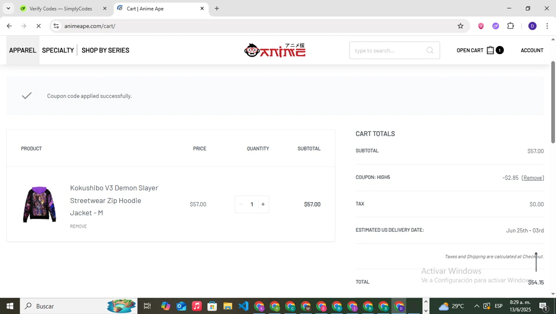Open the Windows Start menu
Screen dimensions: 556x314
(10, 306)
